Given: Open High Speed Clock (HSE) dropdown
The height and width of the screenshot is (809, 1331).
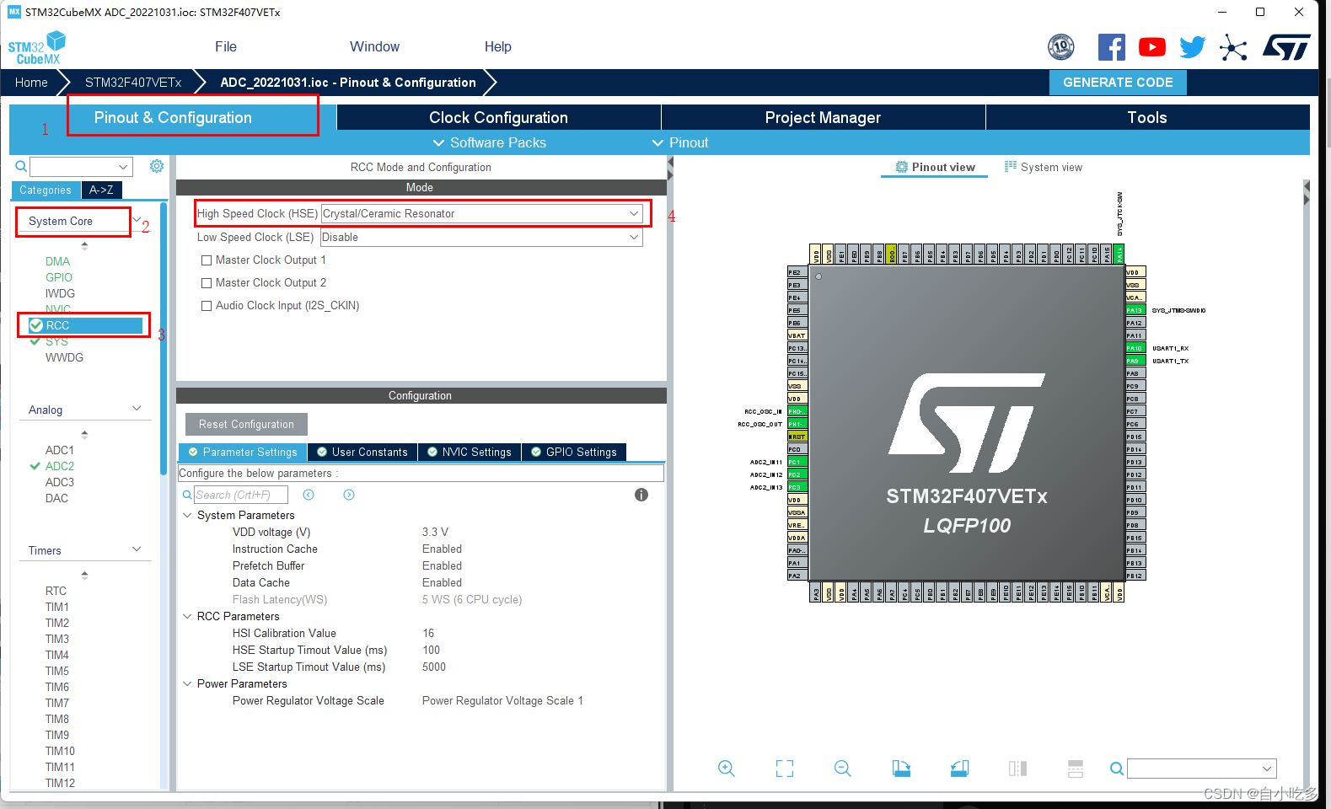Looking at the screenshot, I should pos(482,214).
